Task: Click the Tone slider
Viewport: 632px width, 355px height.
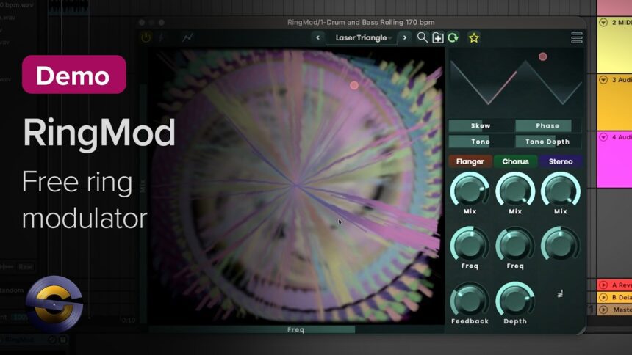Action: [x=481, y=142]
